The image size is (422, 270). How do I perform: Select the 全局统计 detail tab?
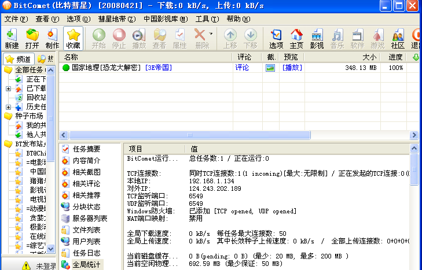click(x=82, y=265)
